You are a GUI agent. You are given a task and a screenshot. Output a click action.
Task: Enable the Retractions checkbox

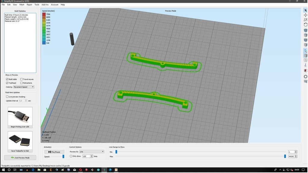coord(21,83)
